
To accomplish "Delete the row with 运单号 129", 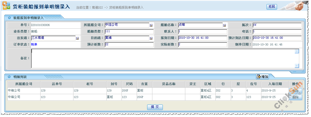I will click(x=295, y=91).
